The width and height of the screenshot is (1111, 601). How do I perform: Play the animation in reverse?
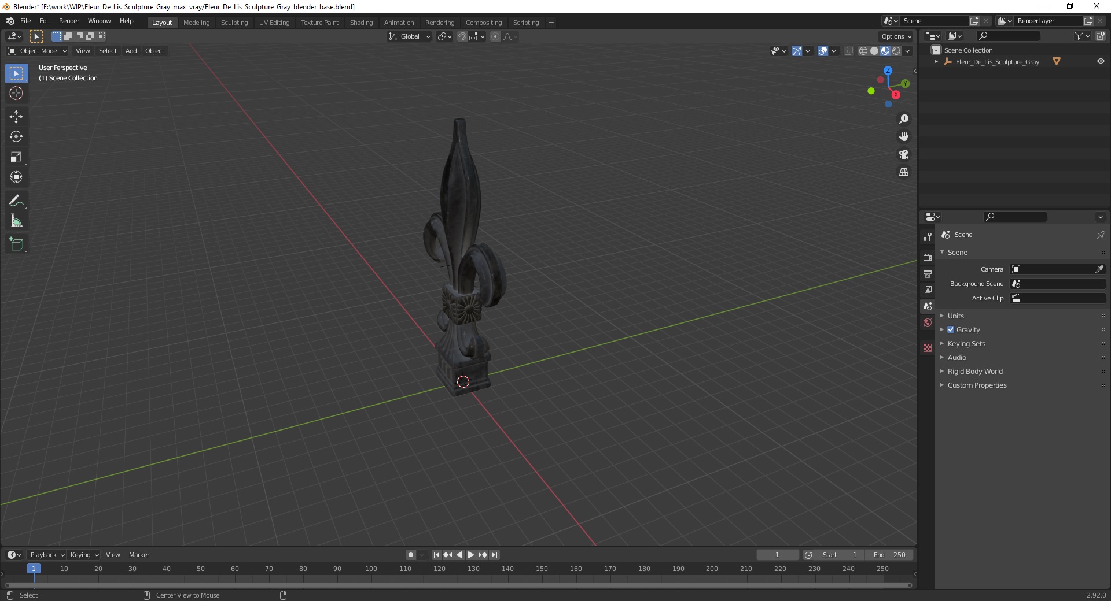click(x=459, y=555)
